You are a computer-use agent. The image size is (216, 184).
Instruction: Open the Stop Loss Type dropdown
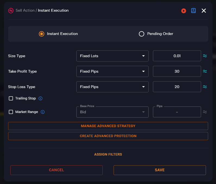pyautogui.click(x=112, y=87)
